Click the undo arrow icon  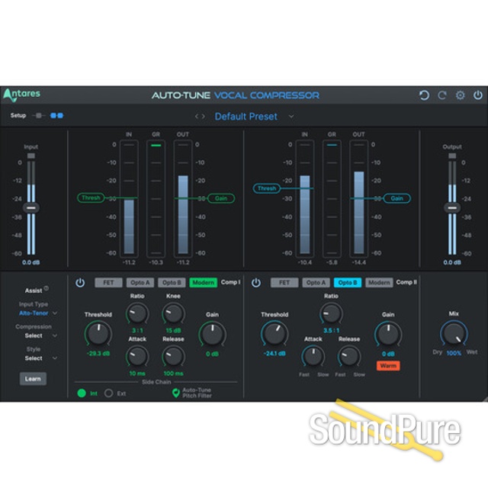[424, 95]
